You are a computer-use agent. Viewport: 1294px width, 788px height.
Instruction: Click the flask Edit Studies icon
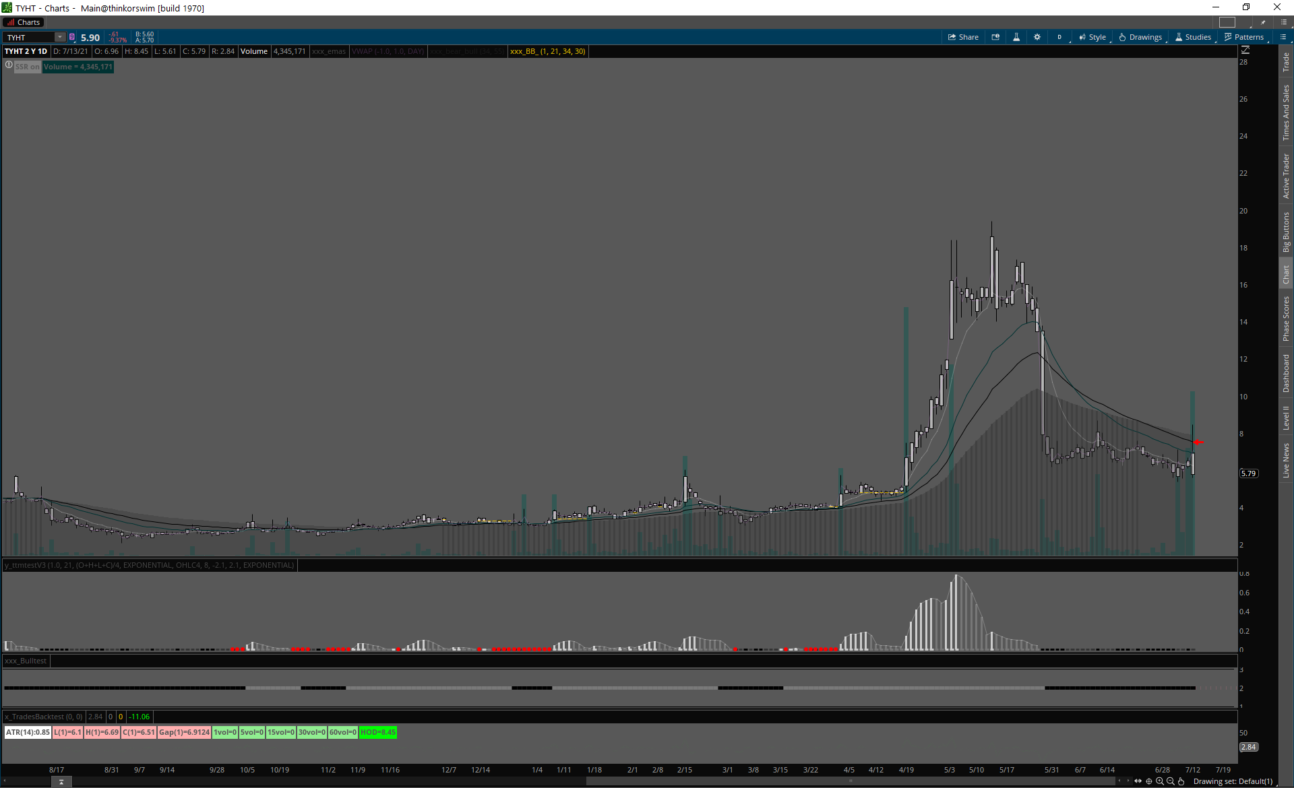tap(1016, 37)
